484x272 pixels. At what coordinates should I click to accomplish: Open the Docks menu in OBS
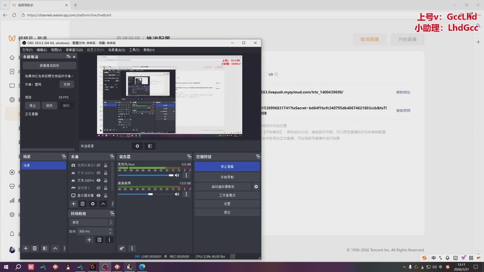(74, 50)
